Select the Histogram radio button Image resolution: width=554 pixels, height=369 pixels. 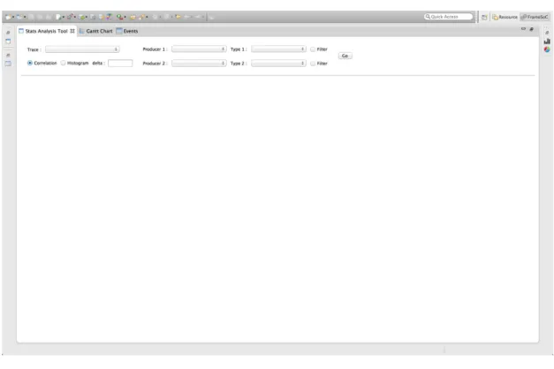pyautogui.click(x=64, y=63)
